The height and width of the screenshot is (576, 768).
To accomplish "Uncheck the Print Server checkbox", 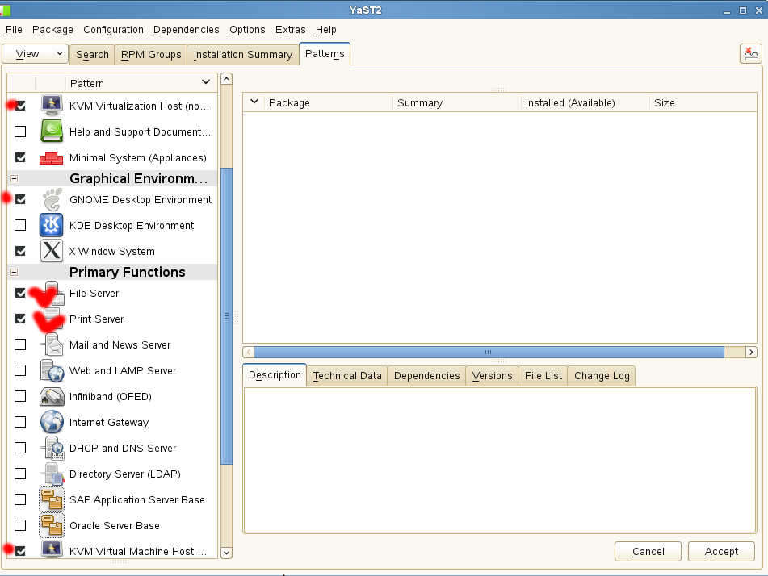I will coord(20,319).
